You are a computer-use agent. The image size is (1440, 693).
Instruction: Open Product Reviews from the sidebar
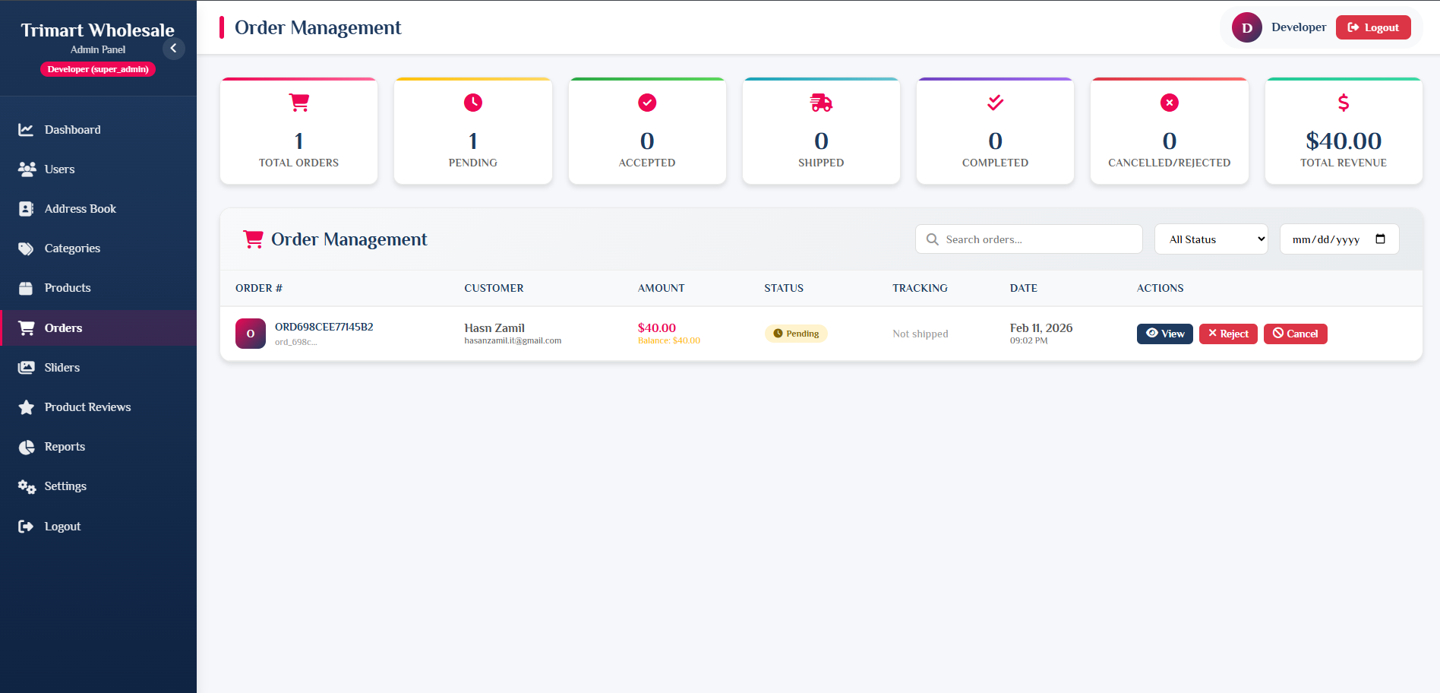[x=87, y=407]
